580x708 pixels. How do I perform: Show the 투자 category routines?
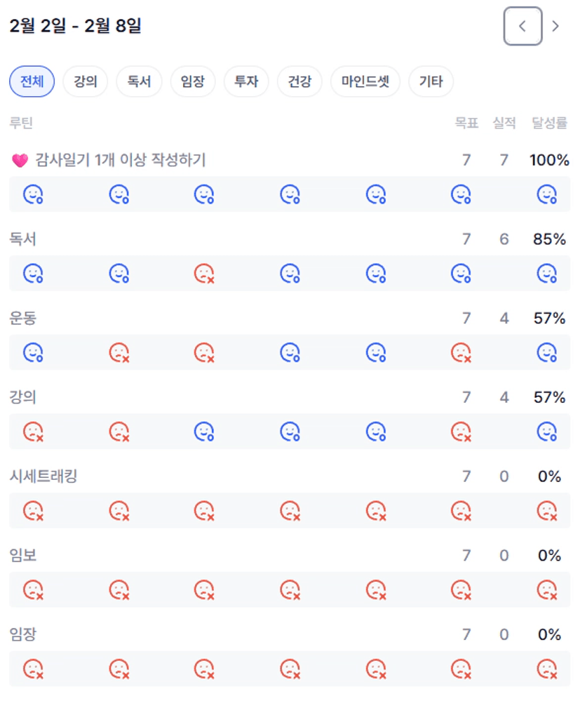point(246,81)
